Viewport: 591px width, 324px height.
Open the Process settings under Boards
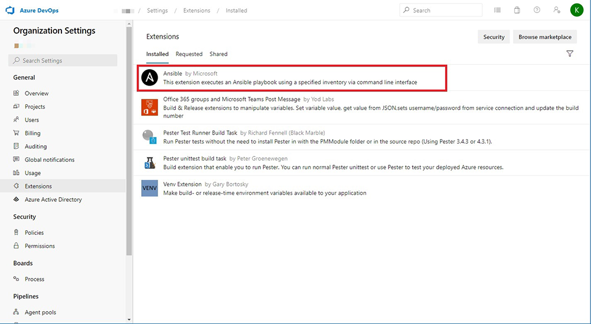click(x=34, y=279)
